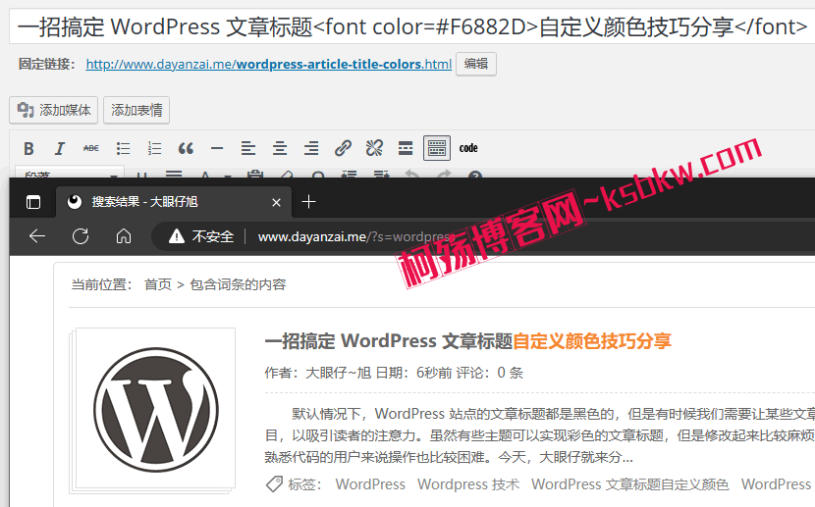Focus the www.dayanzai.me address bar

tap(483, 236)
